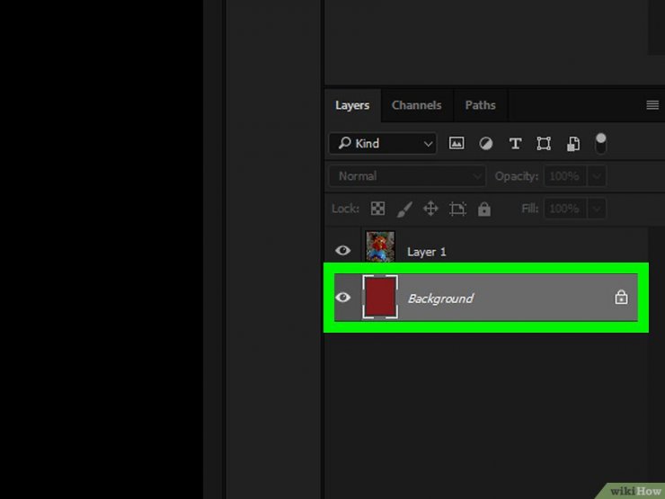Click the shape layer filter icon
Screen dimensions: 665x499
(x=544, y=143)
